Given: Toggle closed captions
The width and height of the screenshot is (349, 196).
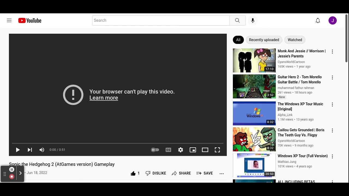Looking at the screenshot, I should (168, 150).
